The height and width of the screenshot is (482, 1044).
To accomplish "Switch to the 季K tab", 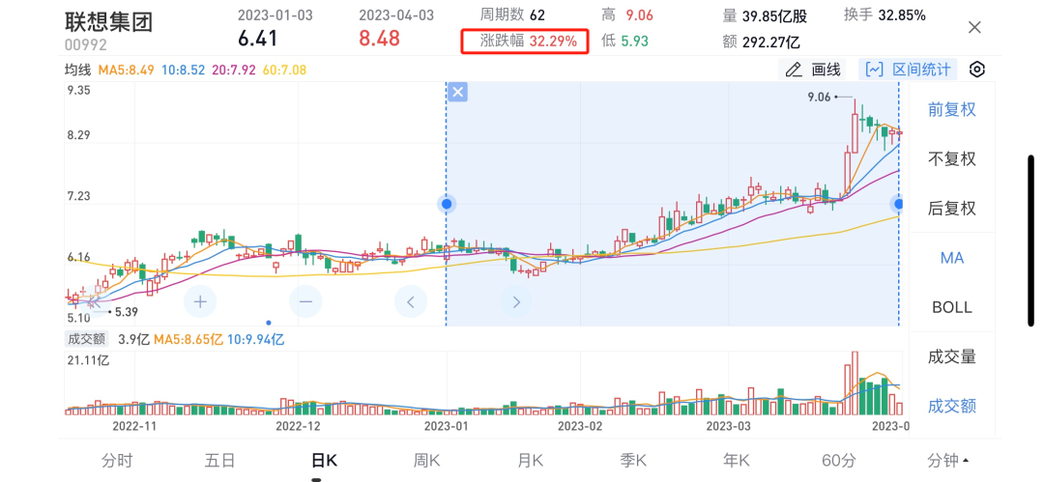I will [x=634, y=460].
